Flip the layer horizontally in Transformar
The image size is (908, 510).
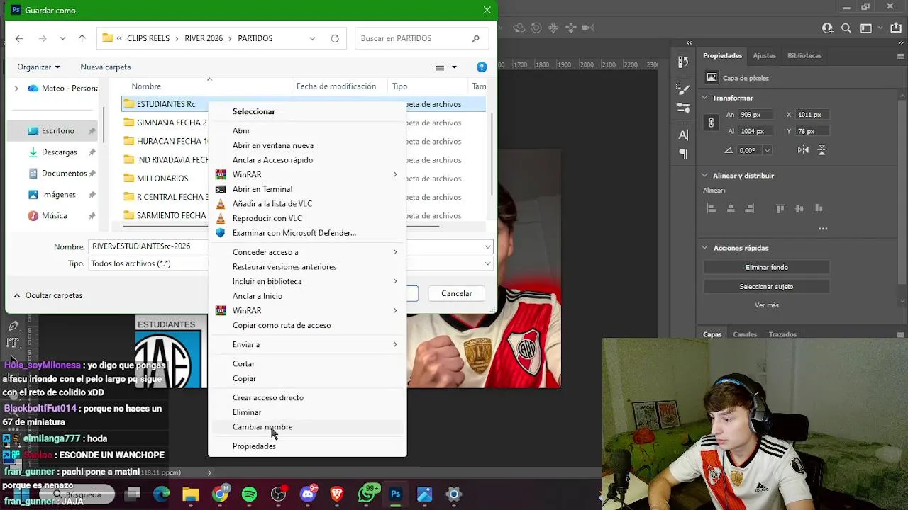pyautogui.click(x=803, y=150)
